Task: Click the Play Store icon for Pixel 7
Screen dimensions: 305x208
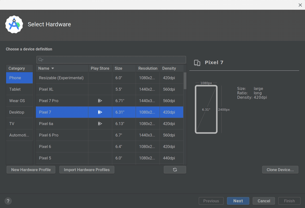Action: point(100,112)
